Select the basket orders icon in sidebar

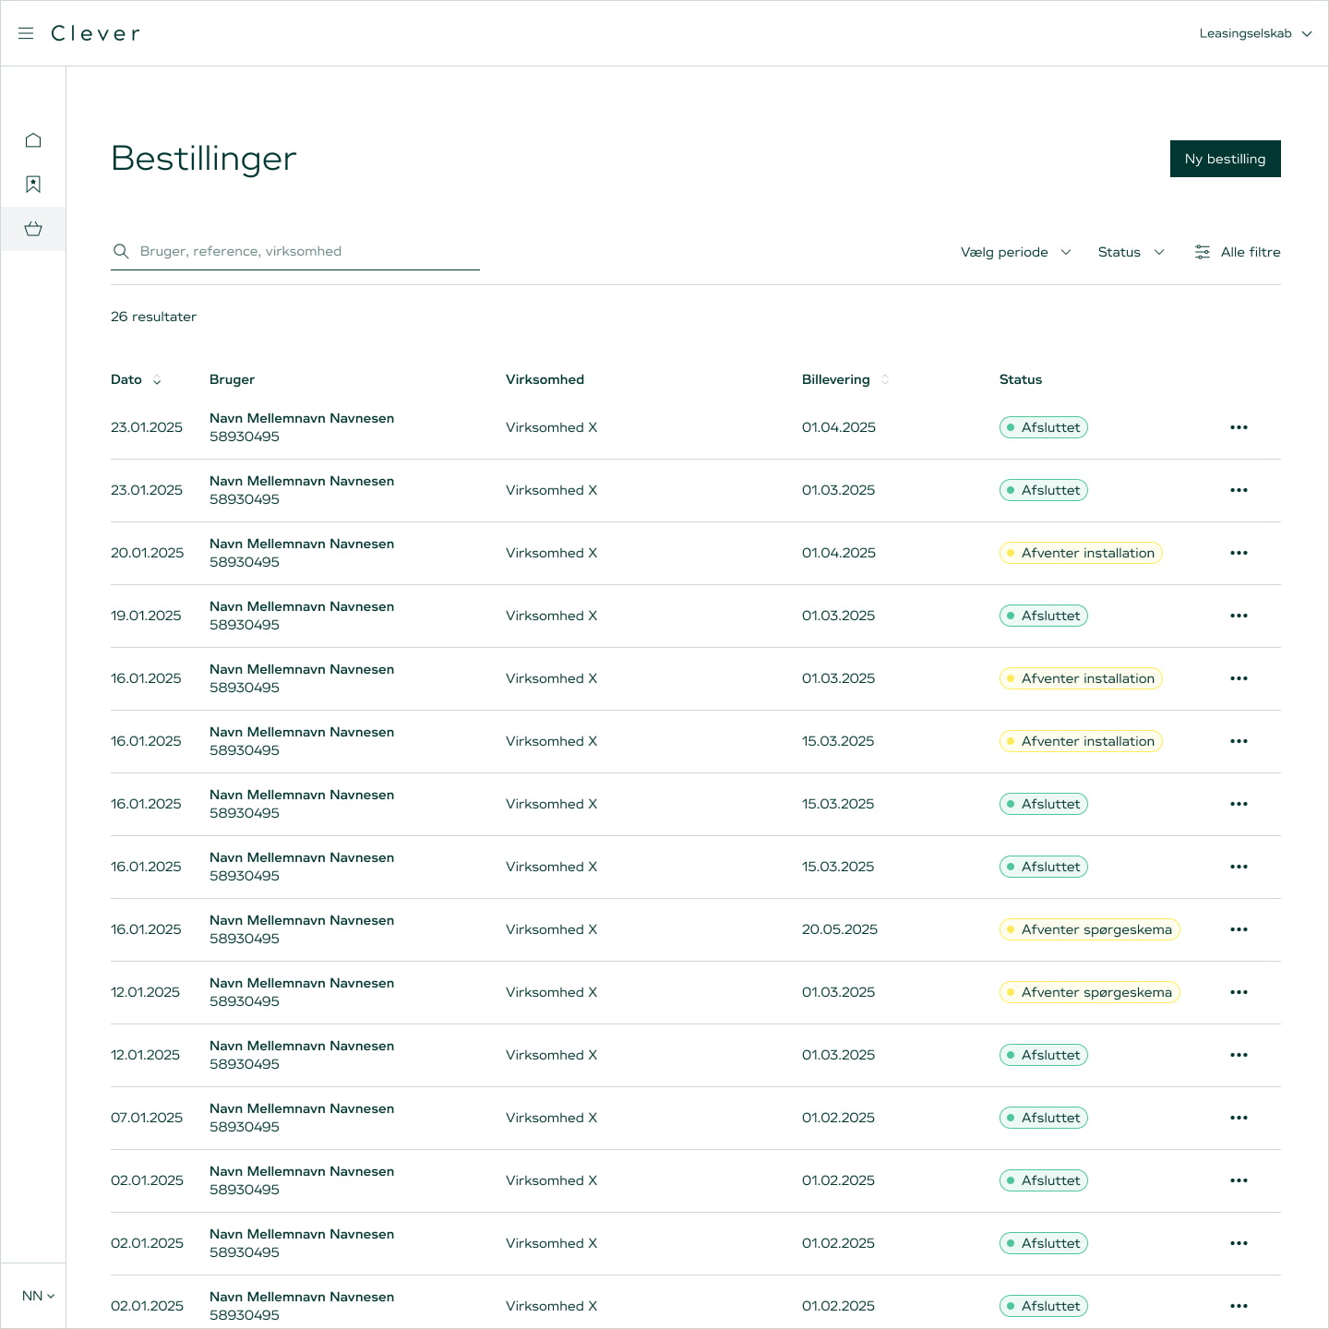pyautogui.click(x=33, y=229)
